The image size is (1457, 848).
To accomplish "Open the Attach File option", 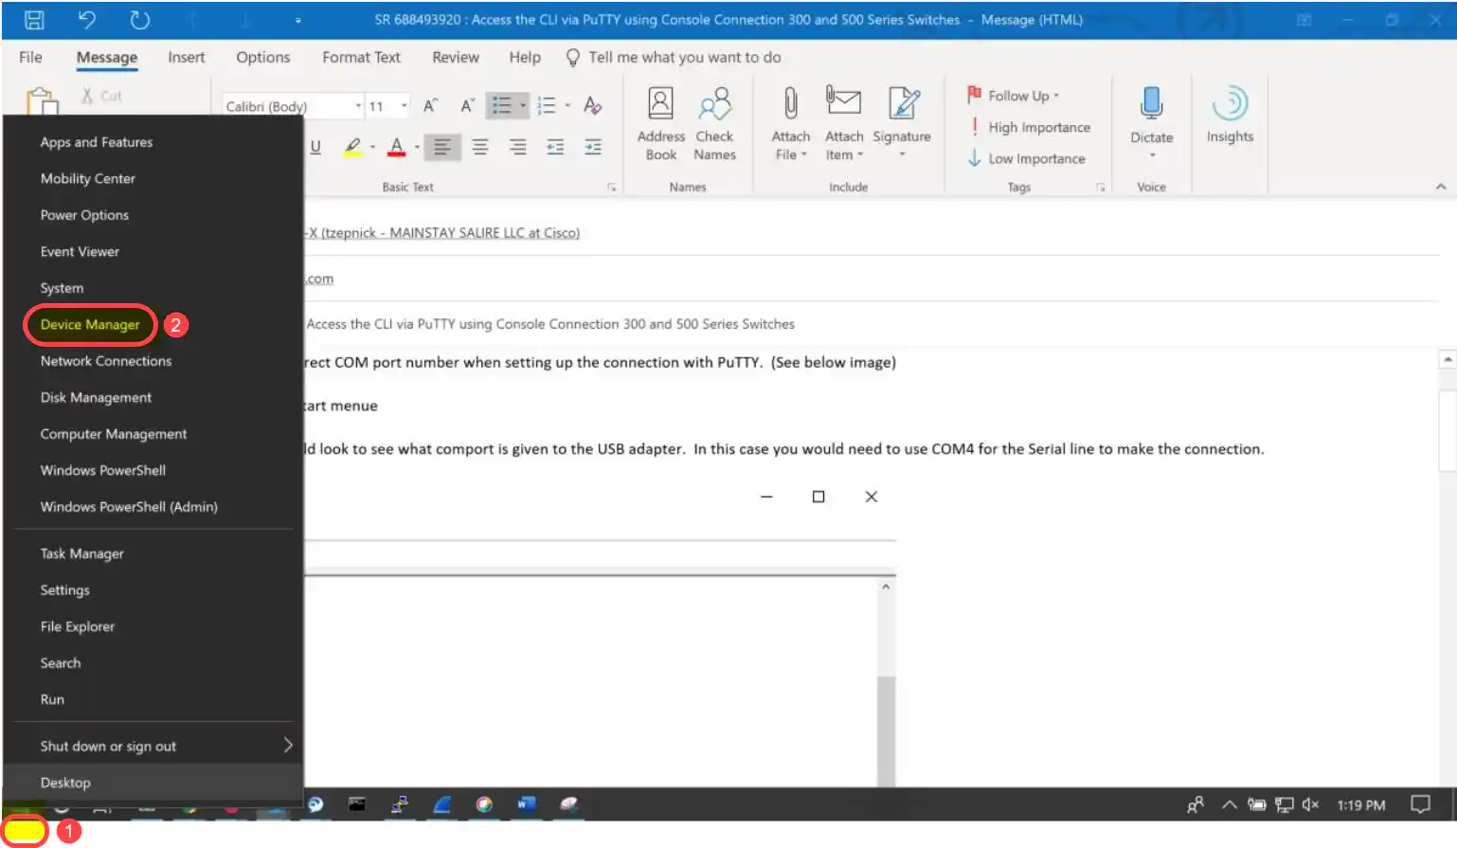I will 790,124.
